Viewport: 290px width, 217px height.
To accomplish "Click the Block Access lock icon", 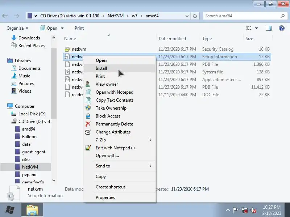I will pyautogui.click(x=88, y=116).
